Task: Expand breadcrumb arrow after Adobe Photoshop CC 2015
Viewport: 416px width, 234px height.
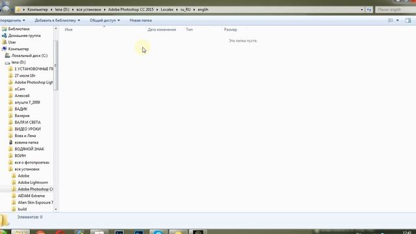Action: click(x=157, y=10)
